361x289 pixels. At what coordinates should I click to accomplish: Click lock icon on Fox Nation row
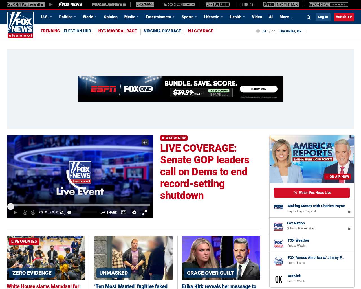point(349,229)
